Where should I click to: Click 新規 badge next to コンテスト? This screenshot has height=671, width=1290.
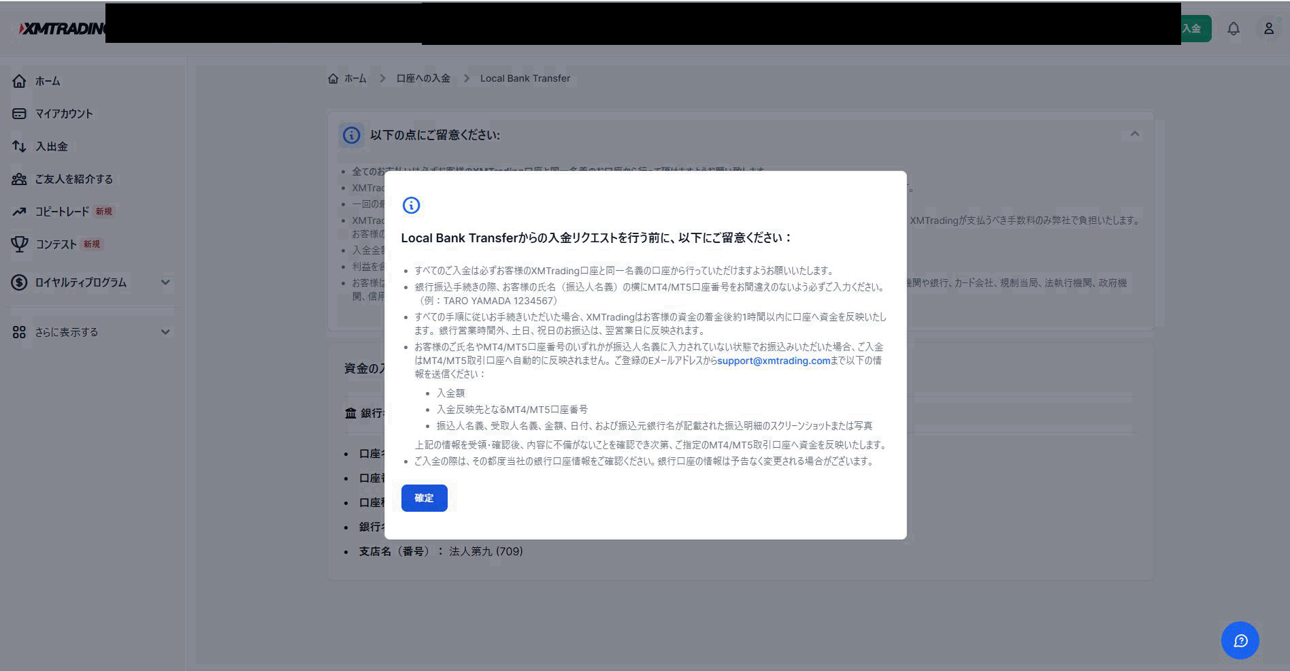coord(91,244)
